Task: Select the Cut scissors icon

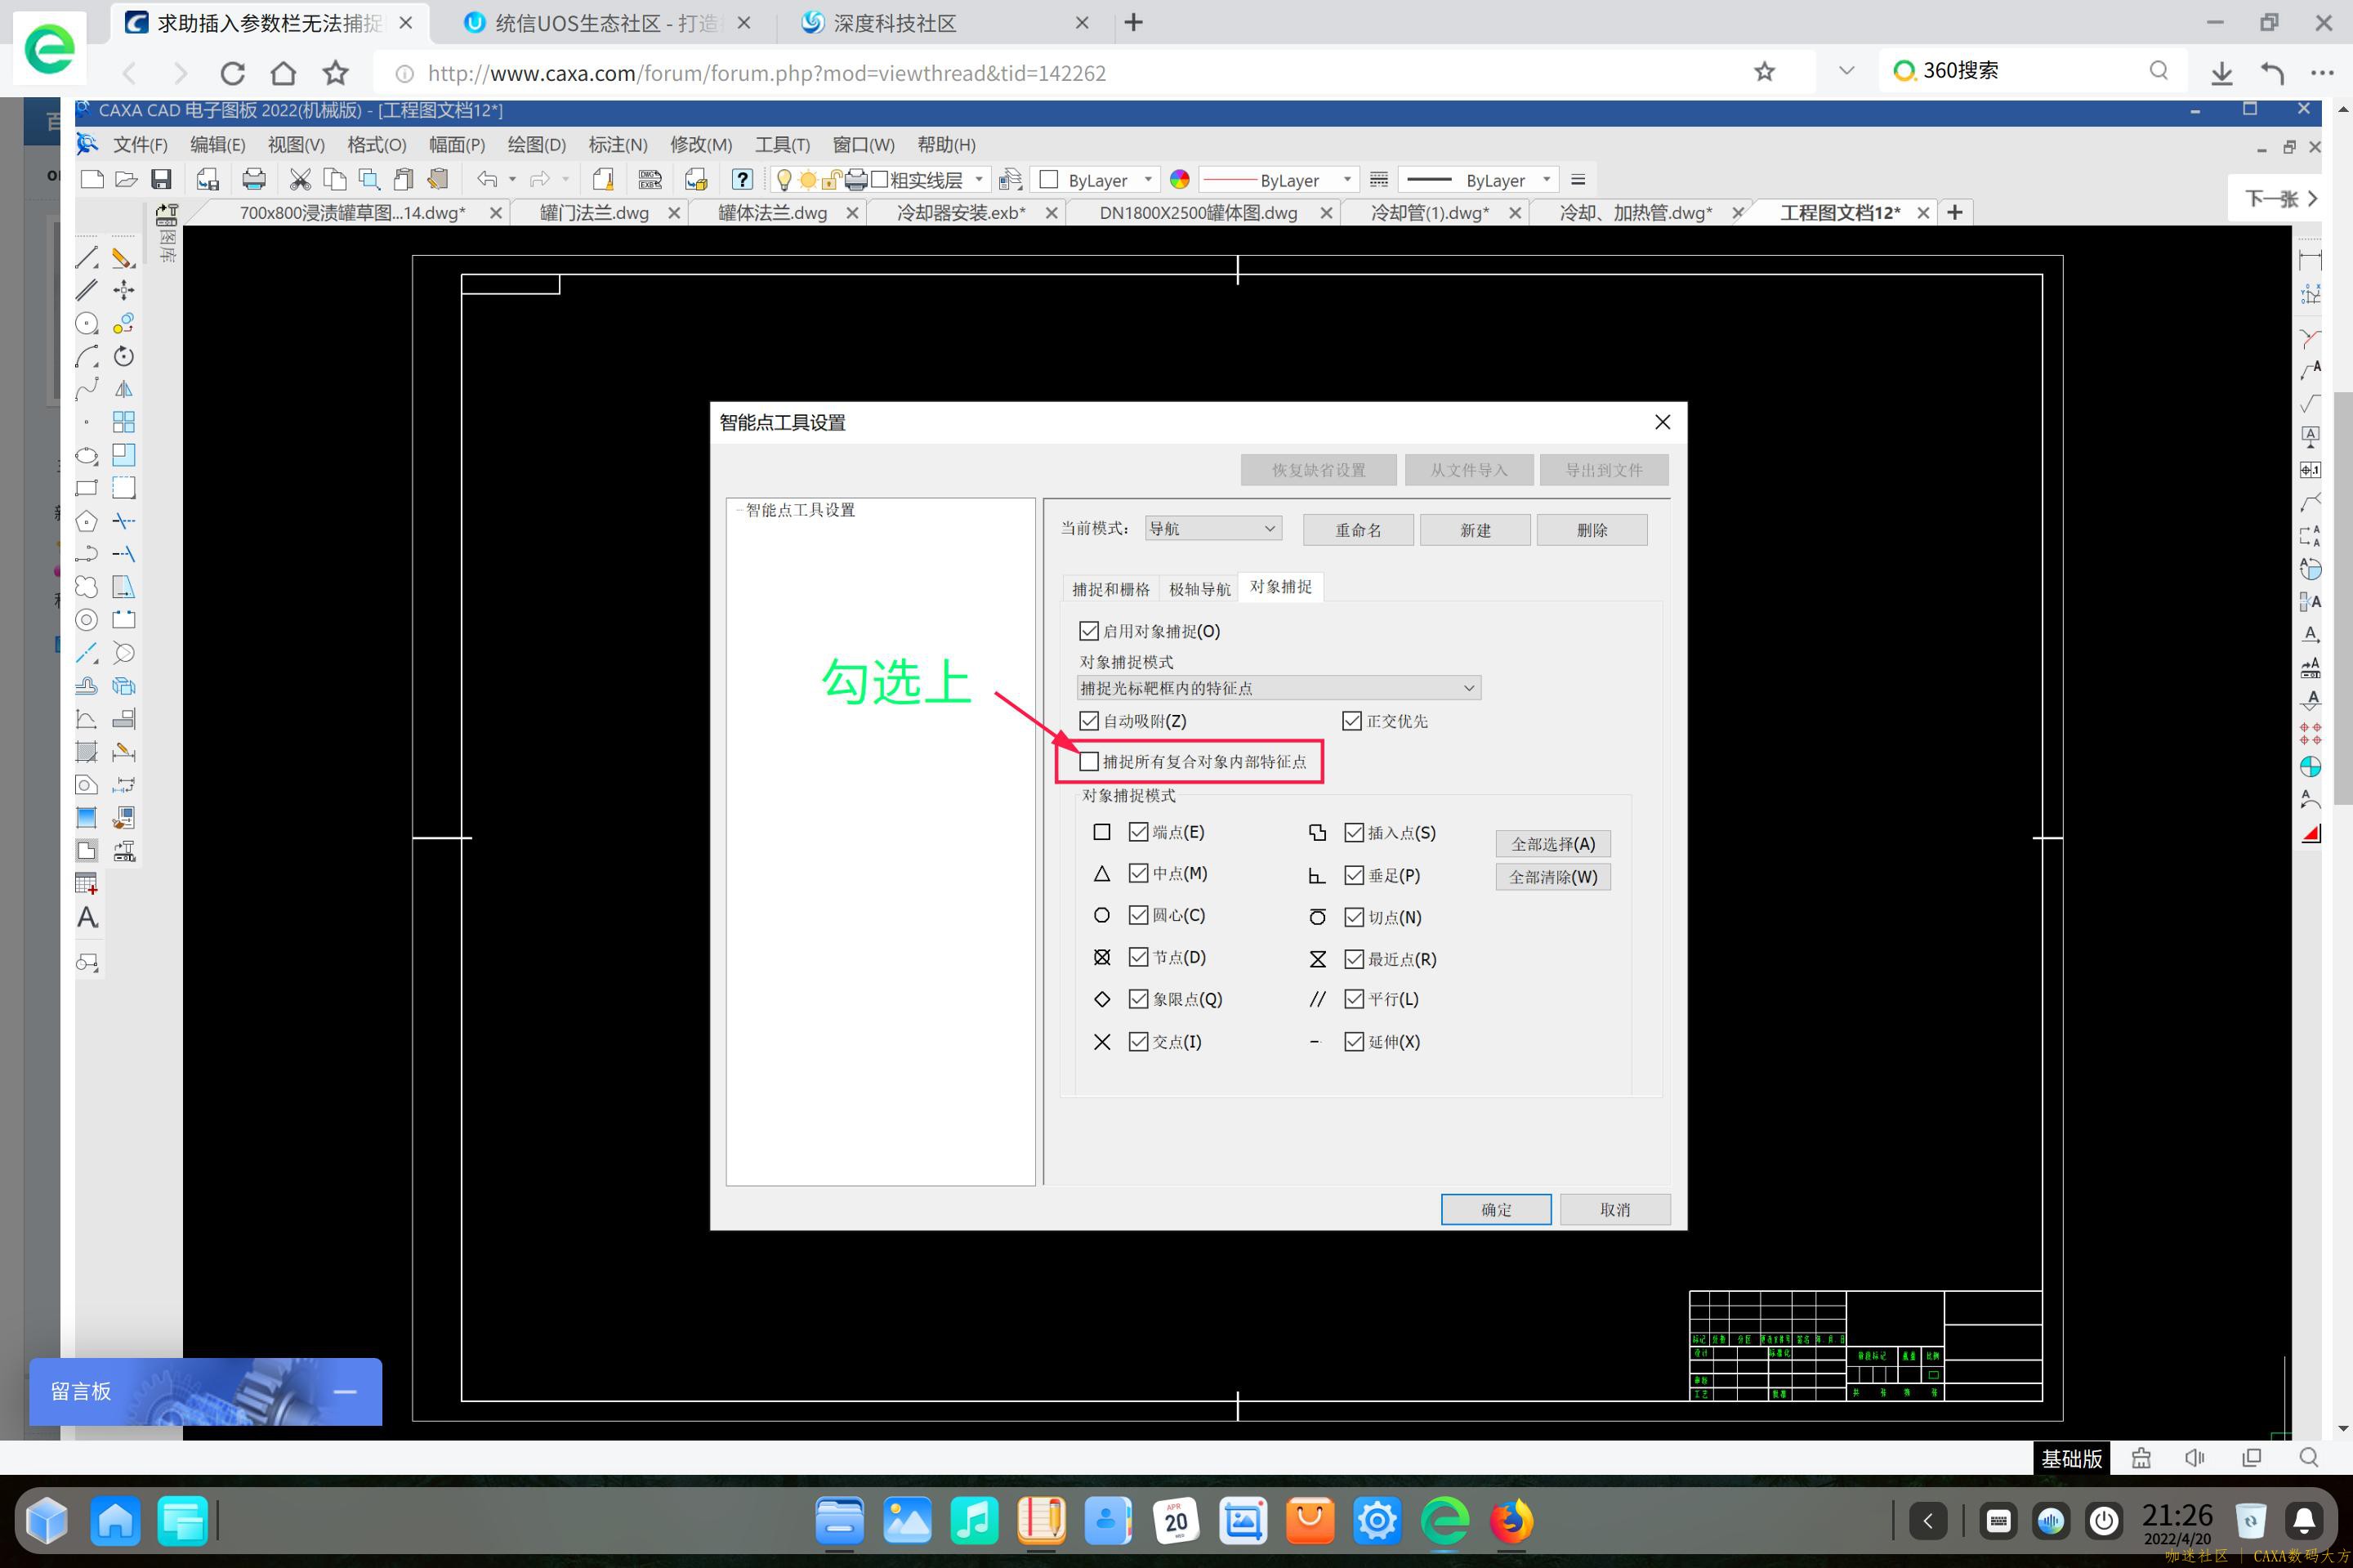Action: point(300,180)
